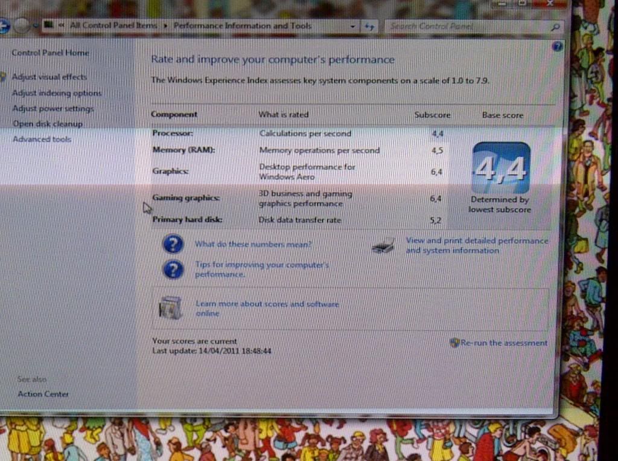
Task: Click the 'Processor:' row label
Action: 173,133
